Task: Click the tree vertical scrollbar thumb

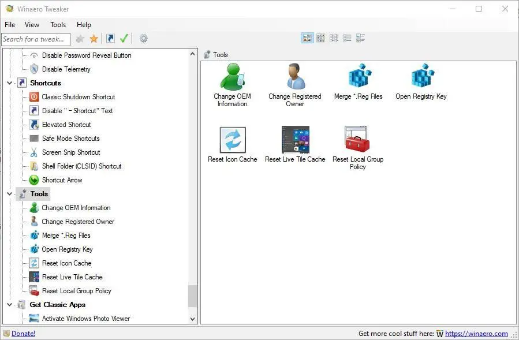Action: tap(193, 296)
